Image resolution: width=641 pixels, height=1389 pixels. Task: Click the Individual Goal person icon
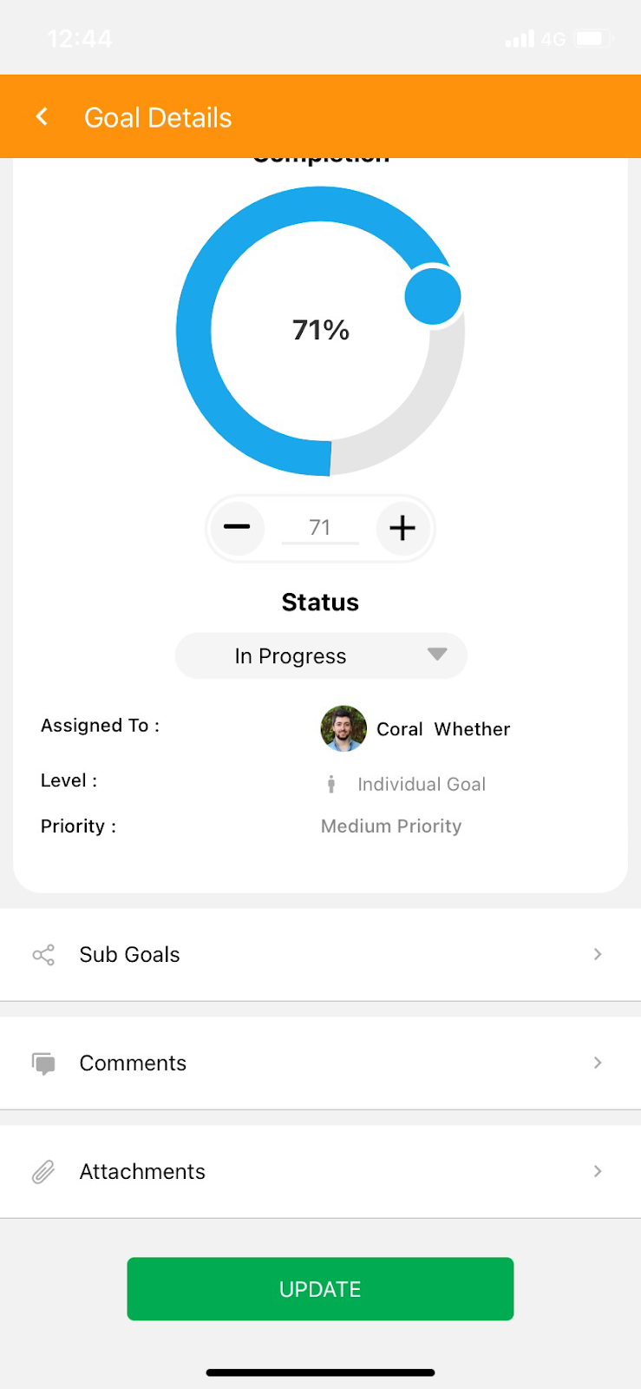tap(331, 785)
